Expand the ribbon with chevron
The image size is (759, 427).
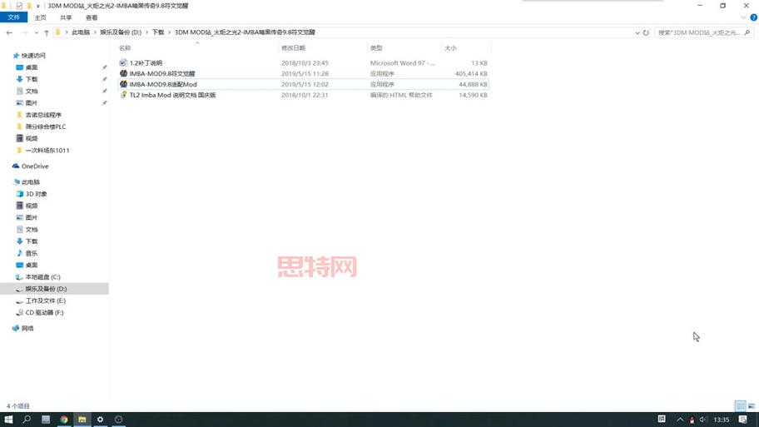pyautogui.click(x=743, y=17)
